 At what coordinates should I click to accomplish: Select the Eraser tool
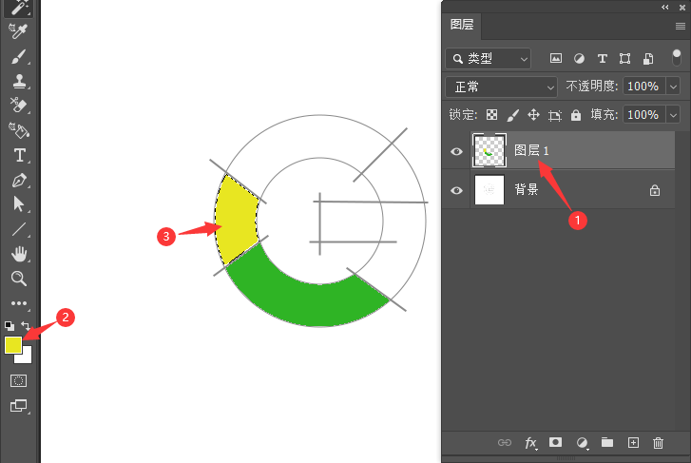[18, 106]
